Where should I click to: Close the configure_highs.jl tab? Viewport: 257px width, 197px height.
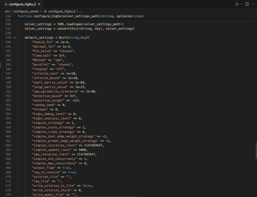click(39, 4)
